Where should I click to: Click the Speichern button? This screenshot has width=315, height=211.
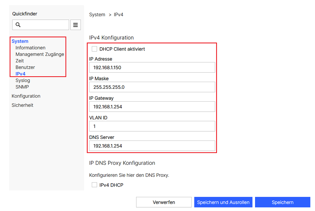tap(282, 202)
